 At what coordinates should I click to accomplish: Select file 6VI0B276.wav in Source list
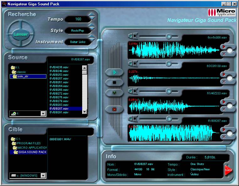[59, 97]
